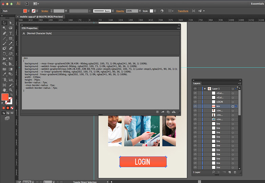Viewport: 265px width, 183px height.
Task: Select the Zoom tool
Action: pyautogui.click(x=11, y=90)
